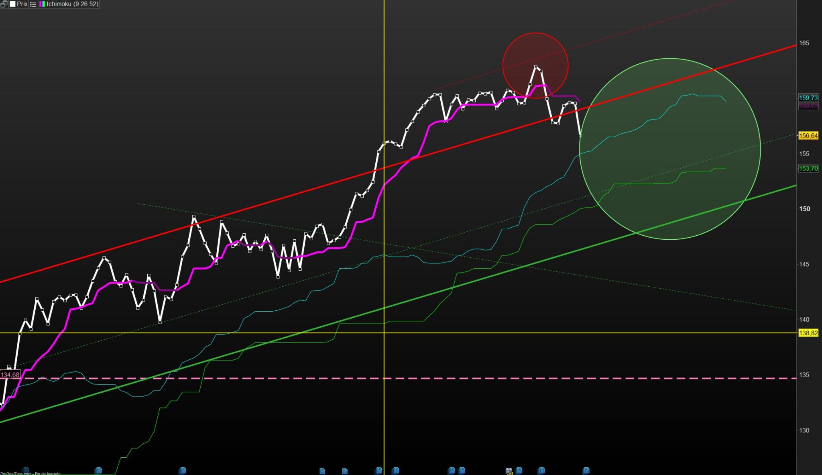Click the 150 tick on price axis
822x475 pixels.
coord(804,209)
